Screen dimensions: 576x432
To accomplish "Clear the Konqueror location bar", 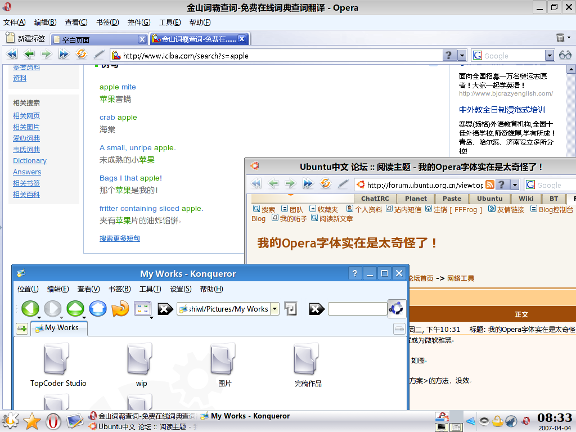I will click(x=165, y=309).
